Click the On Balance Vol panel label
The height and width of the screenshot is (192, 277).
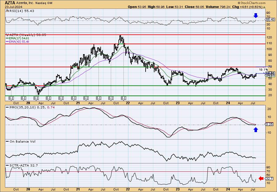[22, 141]
